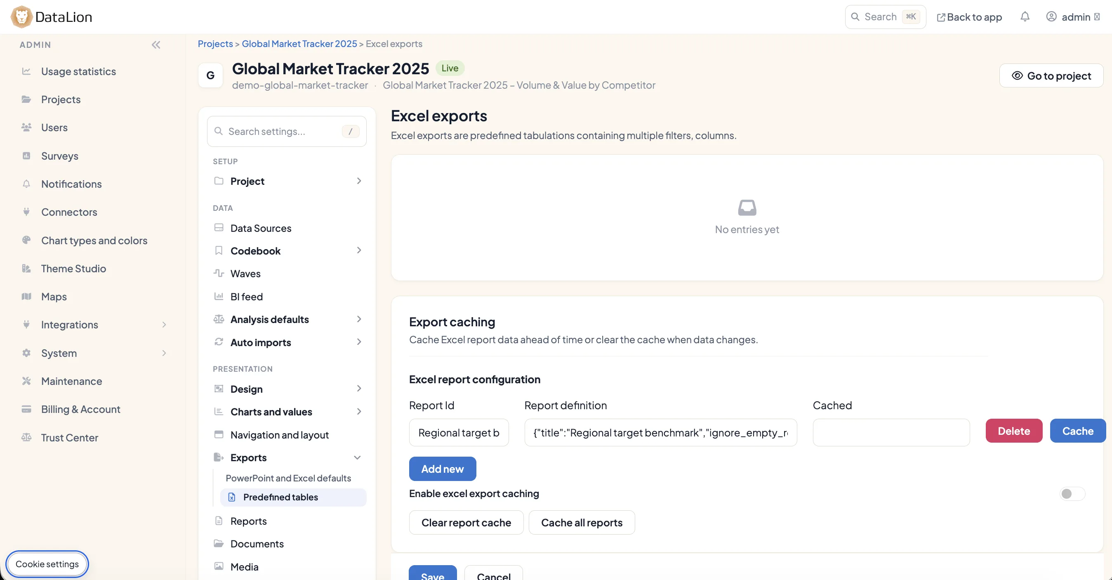Viewport: 1112px width, 580px height.
Task: Click the Maintenance tools icon
Action: [26, 381]
